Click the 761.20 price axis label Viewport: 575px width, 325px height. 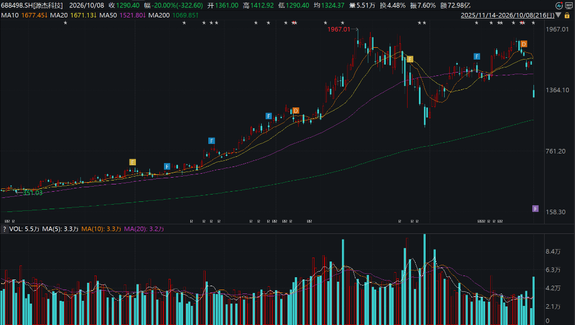555,151
